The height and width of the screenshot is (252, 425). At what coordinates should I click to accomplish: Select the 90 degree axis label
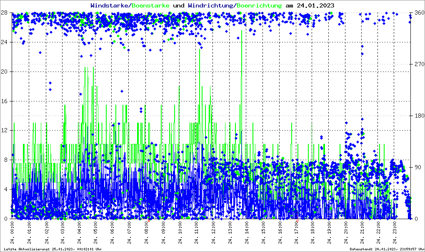(x=418, y=167)
